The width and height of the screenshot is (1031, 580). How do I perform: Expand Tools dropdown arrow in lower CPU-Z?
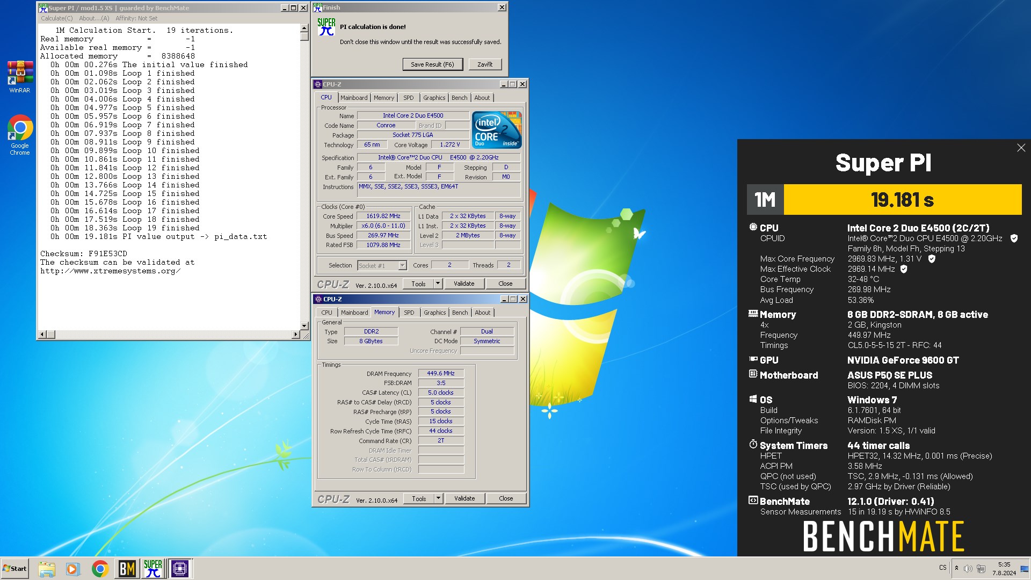(438, 498)
